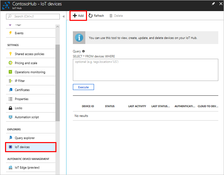Click the Operations monitoring green icon
This screenshot has width=224, height=175.
click(10, 72)
